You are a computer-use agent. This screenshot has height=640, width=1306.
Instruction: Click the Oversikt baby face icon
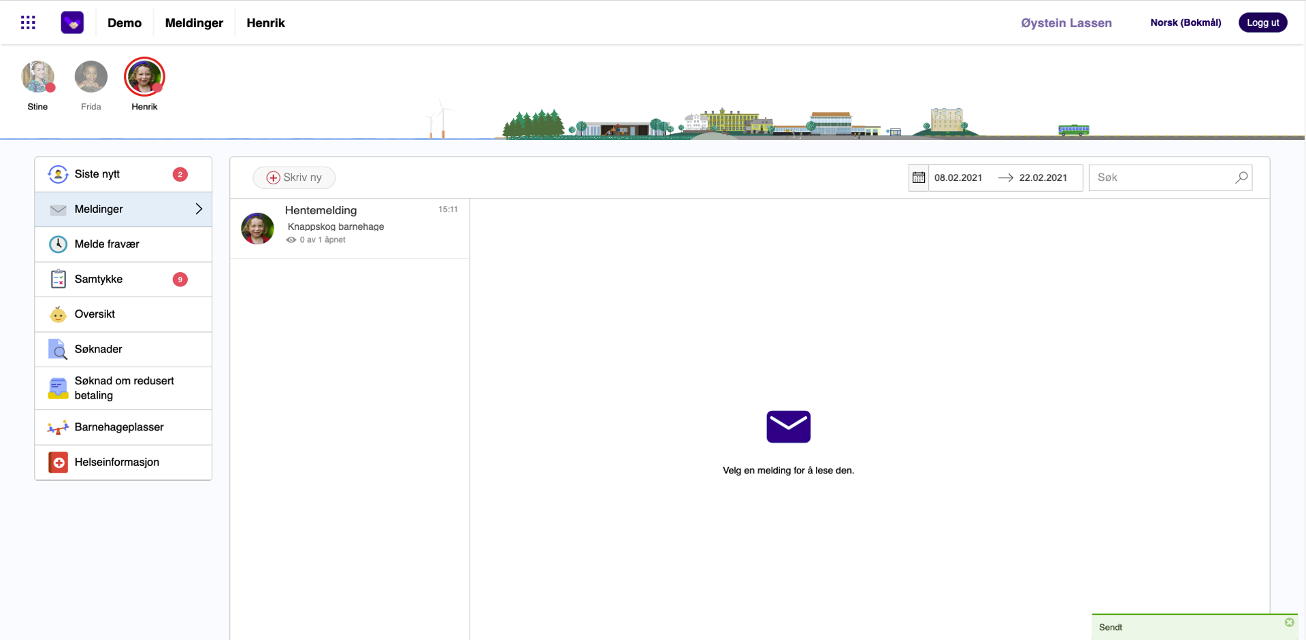click(58, 314)
